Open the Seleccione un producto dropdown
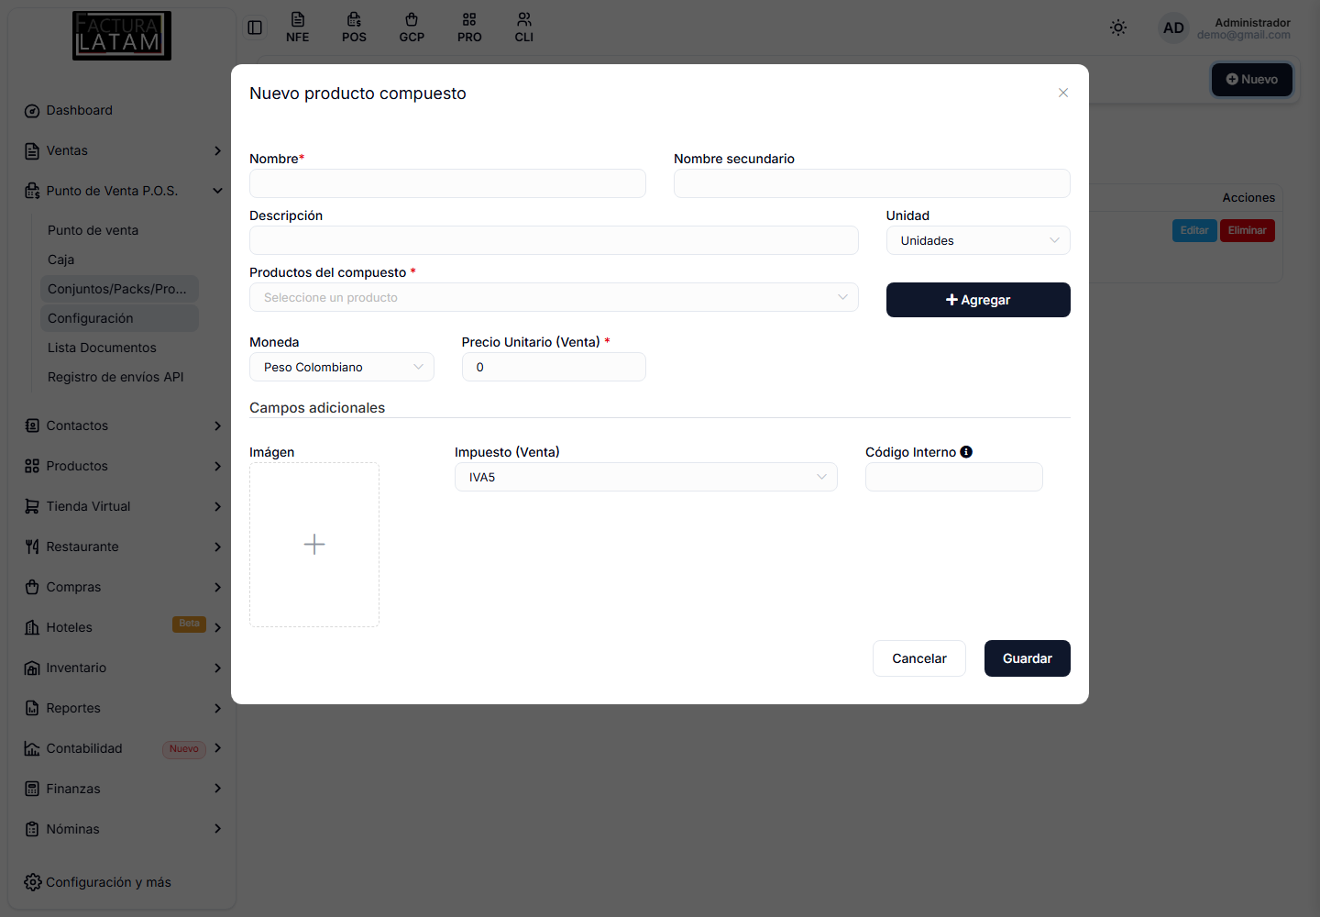 [x=554, y=297]
